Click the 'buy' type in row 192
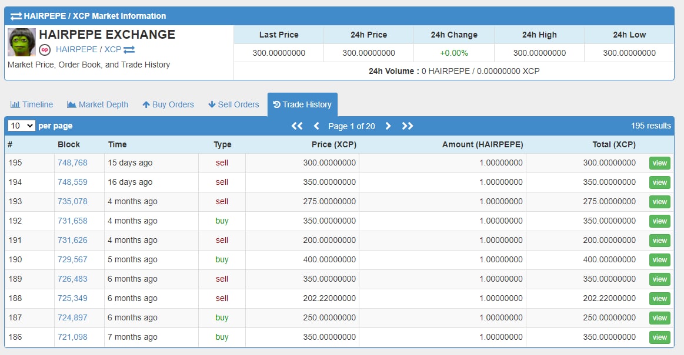 click(222, 221)
